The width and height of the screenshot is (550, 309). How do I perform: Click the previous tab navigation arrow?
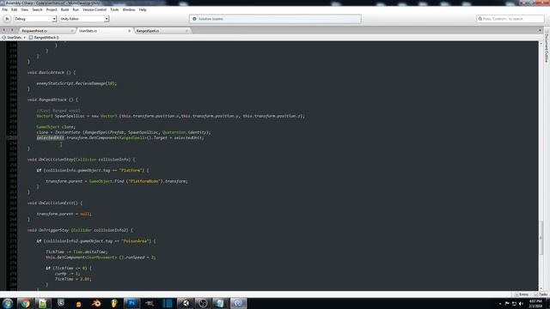[x=3, y=31]
